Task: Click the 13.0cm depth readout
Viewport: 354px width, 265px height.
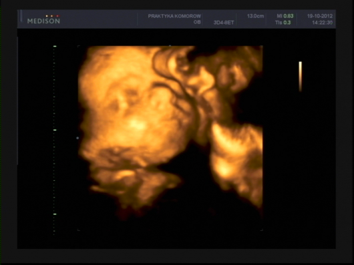Action: pos(255,16)
